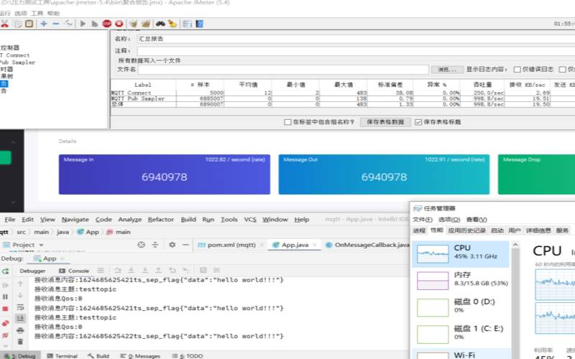575x359 pixels.
Task: Open the Refactor menu in IntelliJ
Action: [x=161, y=220]
